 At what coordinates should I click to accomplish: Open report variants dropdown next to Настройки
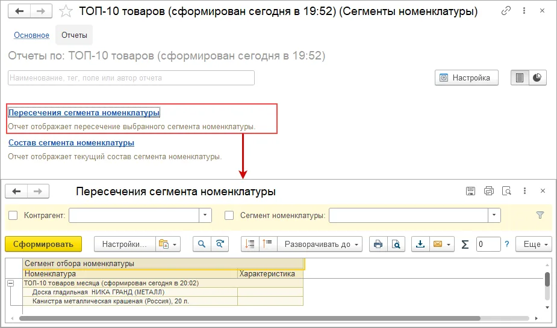[x=167, y=244]
